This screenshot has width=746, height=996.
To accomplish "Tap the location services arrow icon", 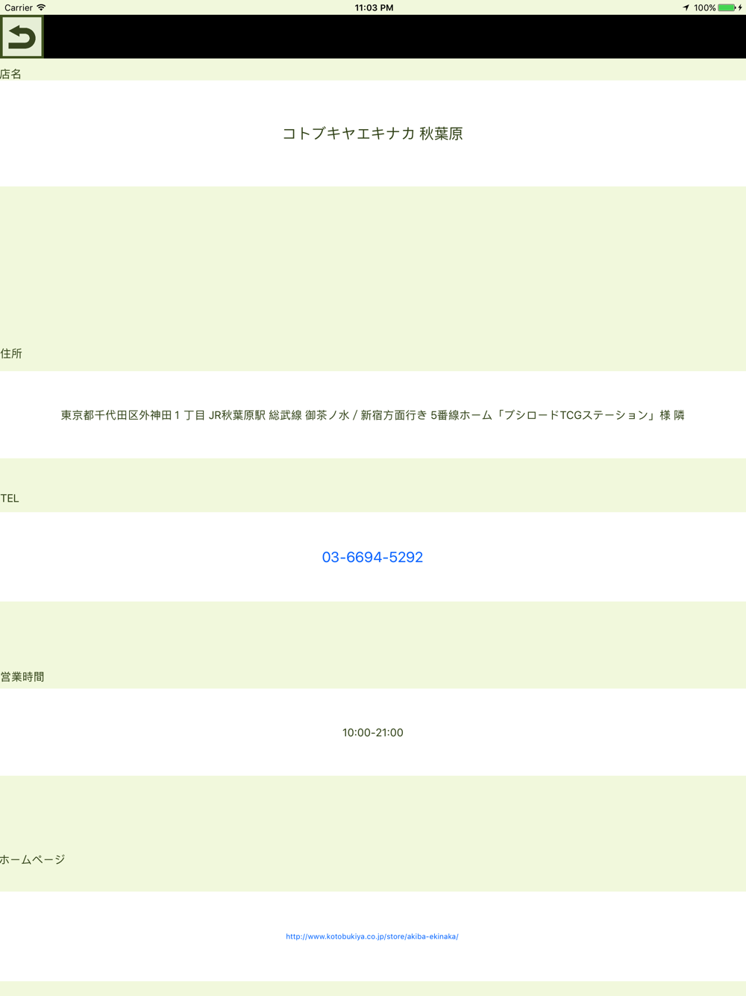I will click(x=686, y=7).
